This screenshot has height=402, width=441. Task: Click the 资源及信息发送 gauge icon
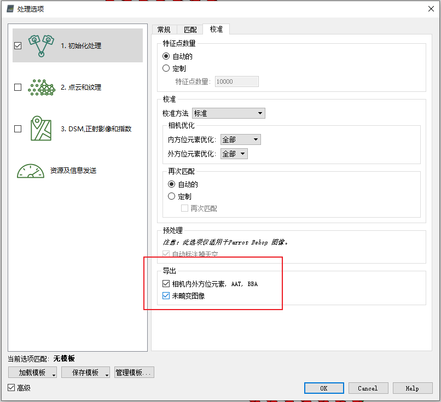(31, 171)
